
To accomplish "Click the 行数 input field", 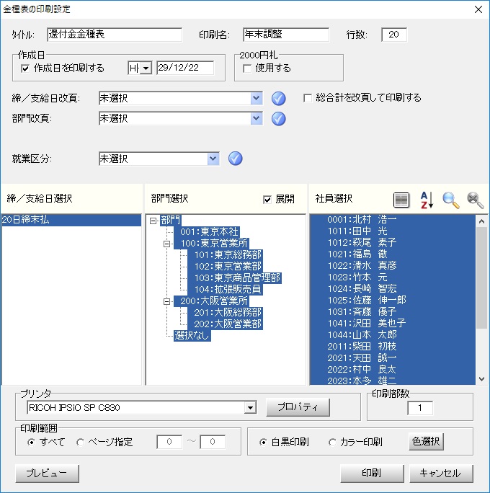I will coord(394,35).
